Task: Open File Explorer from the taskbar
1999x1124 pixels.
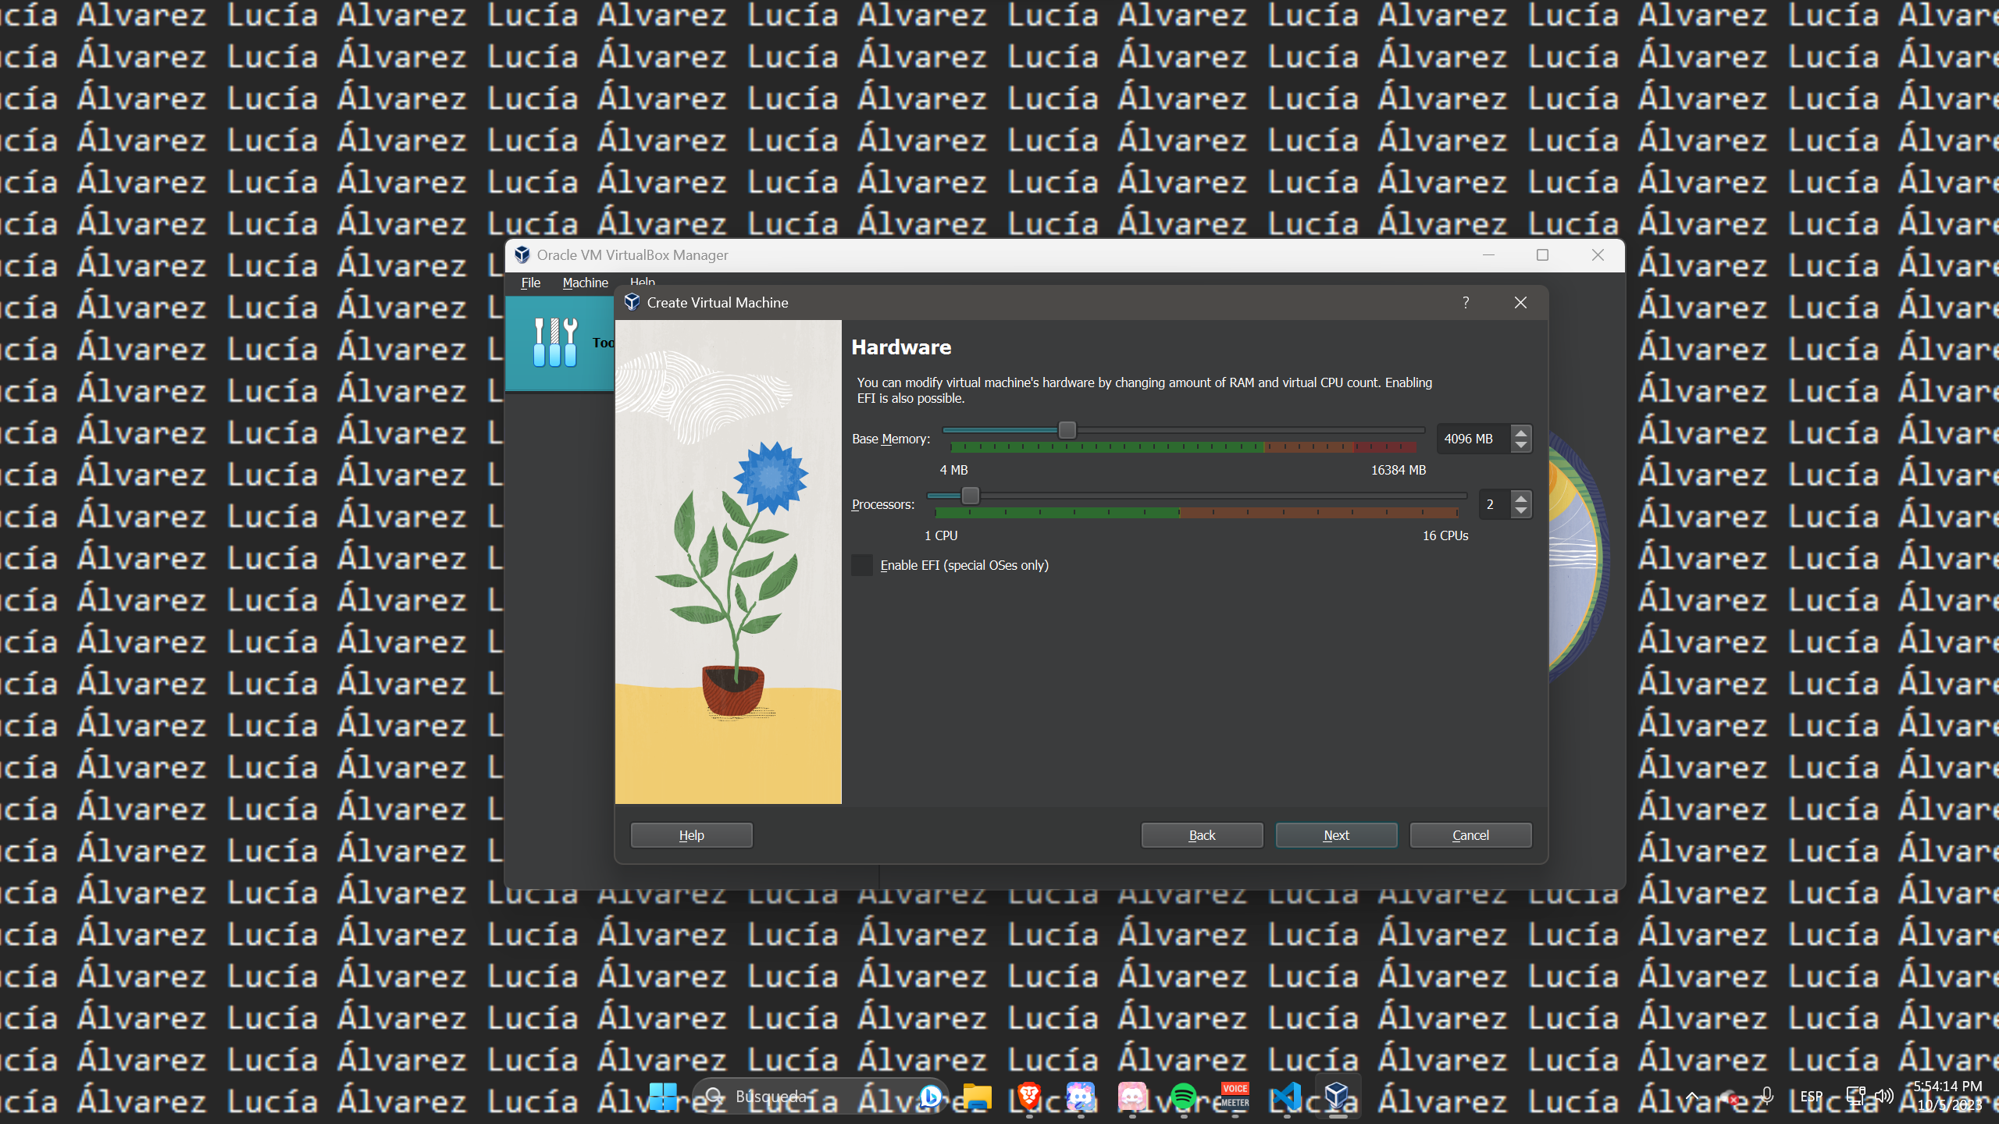Action: tap(977, 1097)
